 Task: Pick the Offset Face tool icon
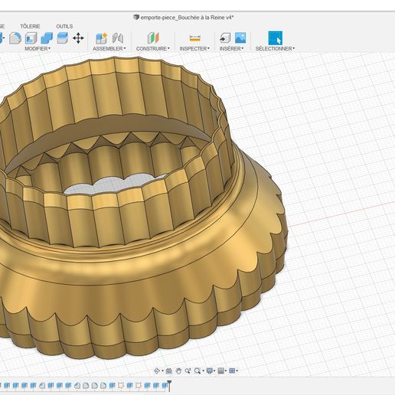(63, 38)
